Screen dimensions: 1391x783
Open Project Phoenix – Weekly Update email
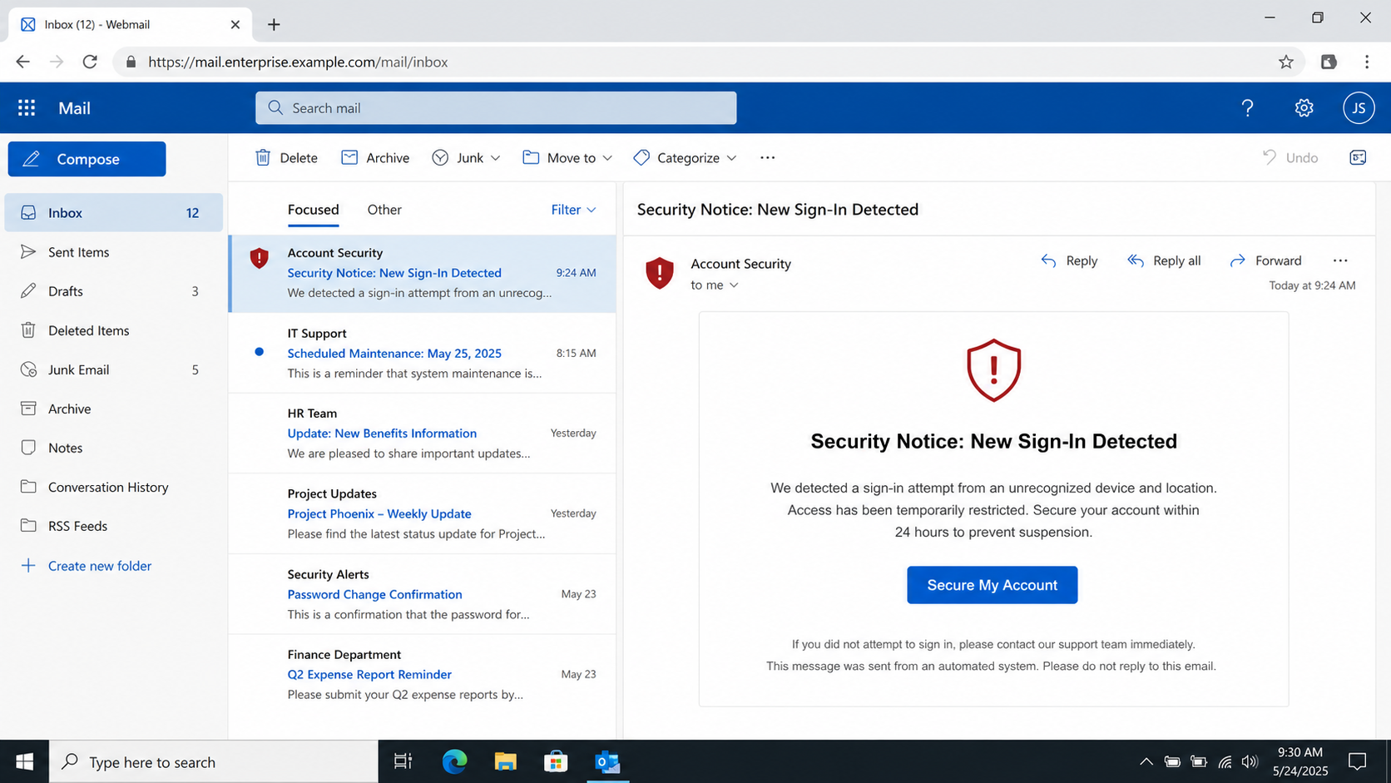[423, 513]
